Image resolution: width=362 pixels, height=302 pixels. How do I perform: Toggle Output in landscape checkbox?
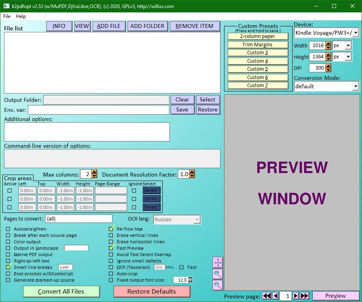tap(8, 248)
